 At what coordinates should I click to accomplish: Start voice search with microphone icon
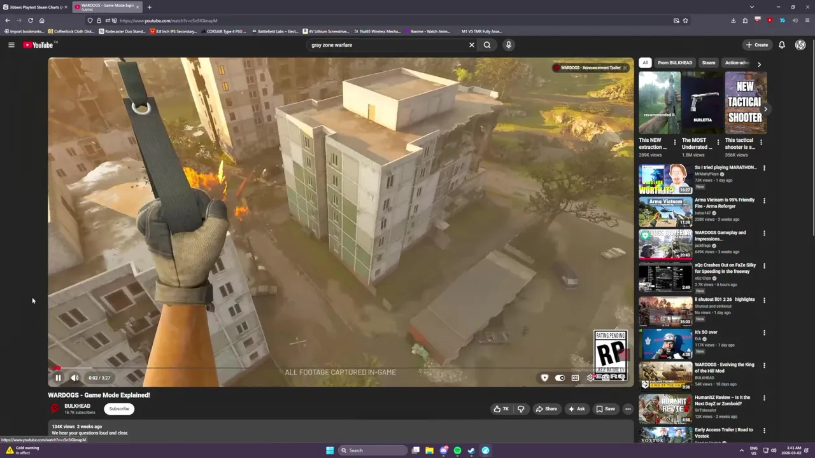(508, 45)
